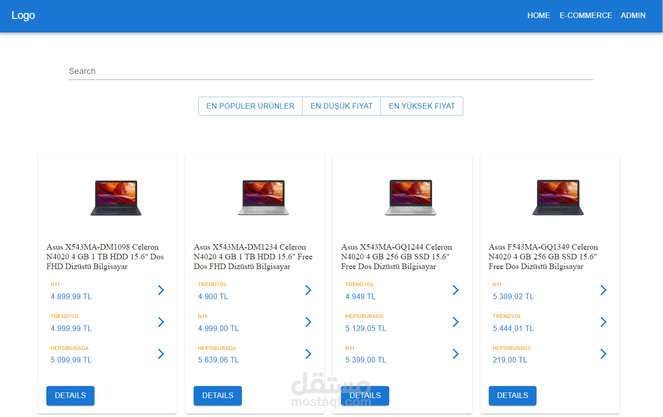This screenshot has height=417, width=663.
Task: Select the Asus X543MA-GQ1244 product title
Action: pos(397,257)
